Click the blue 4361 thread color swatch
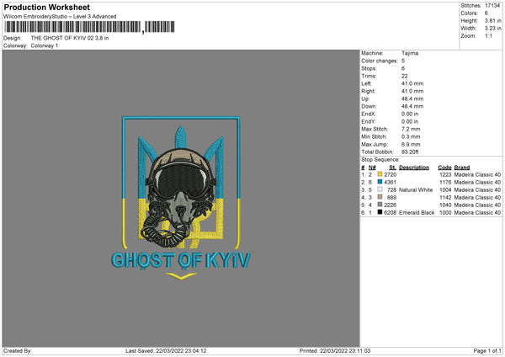This screenshot has width=505, height=357. (x=380, y=182)
